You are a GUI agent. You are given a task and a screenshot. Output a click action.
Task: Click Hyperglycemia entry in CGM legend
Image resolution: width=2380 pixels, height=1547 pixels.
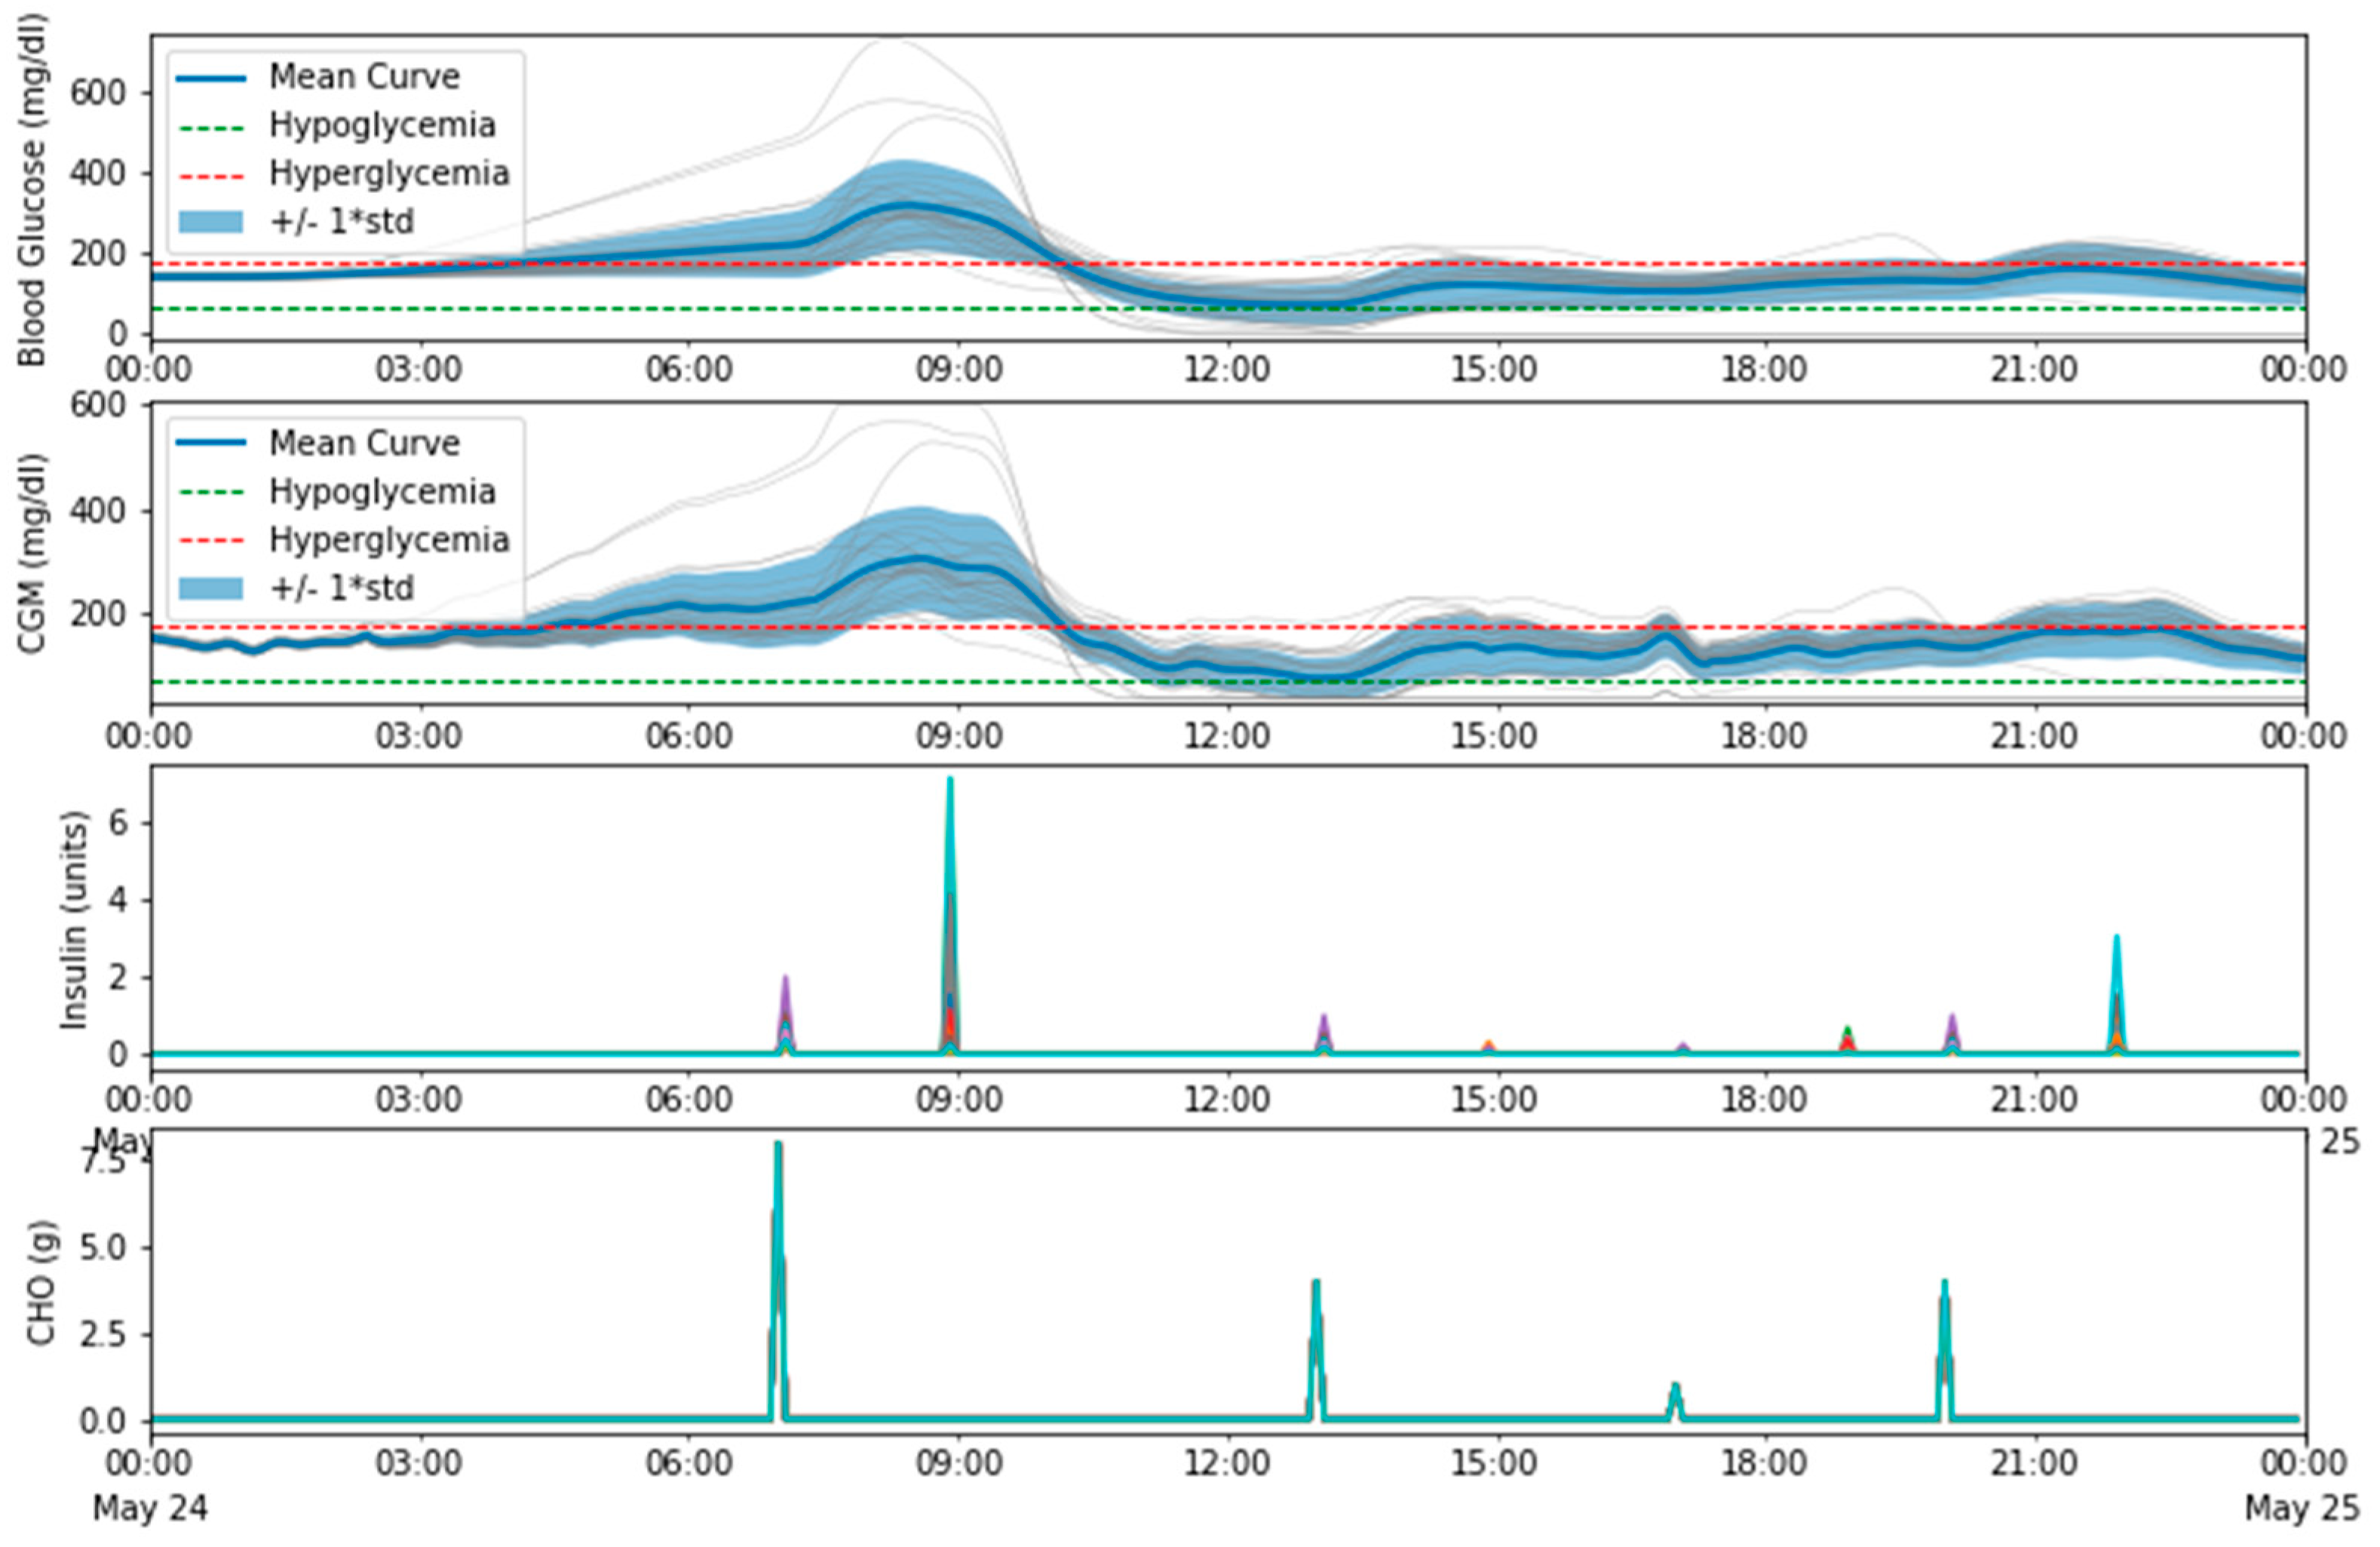pyautogui.click(x=388, y=540)
